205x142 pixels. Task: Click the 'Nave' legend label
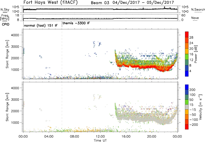[x=195, y=18]
